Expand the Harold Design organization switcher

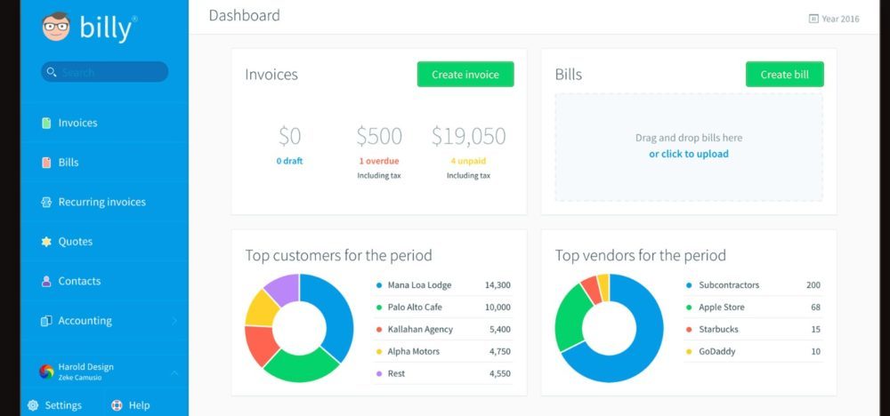click(x=174, y=372)
